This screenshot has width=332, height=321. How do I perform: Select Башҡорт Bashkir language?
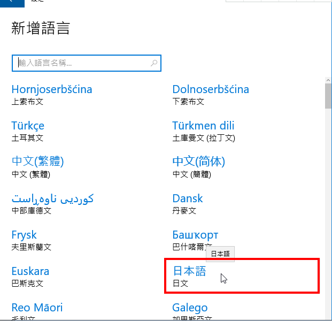(x=195, y=240)
